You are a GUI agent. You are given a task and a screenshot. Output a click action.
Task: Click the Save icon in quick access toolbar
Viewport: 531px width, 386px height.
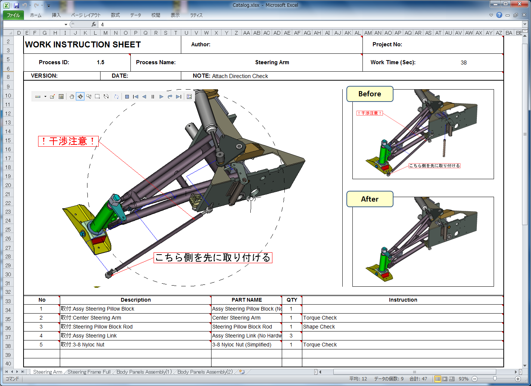[x=16, y=5]
